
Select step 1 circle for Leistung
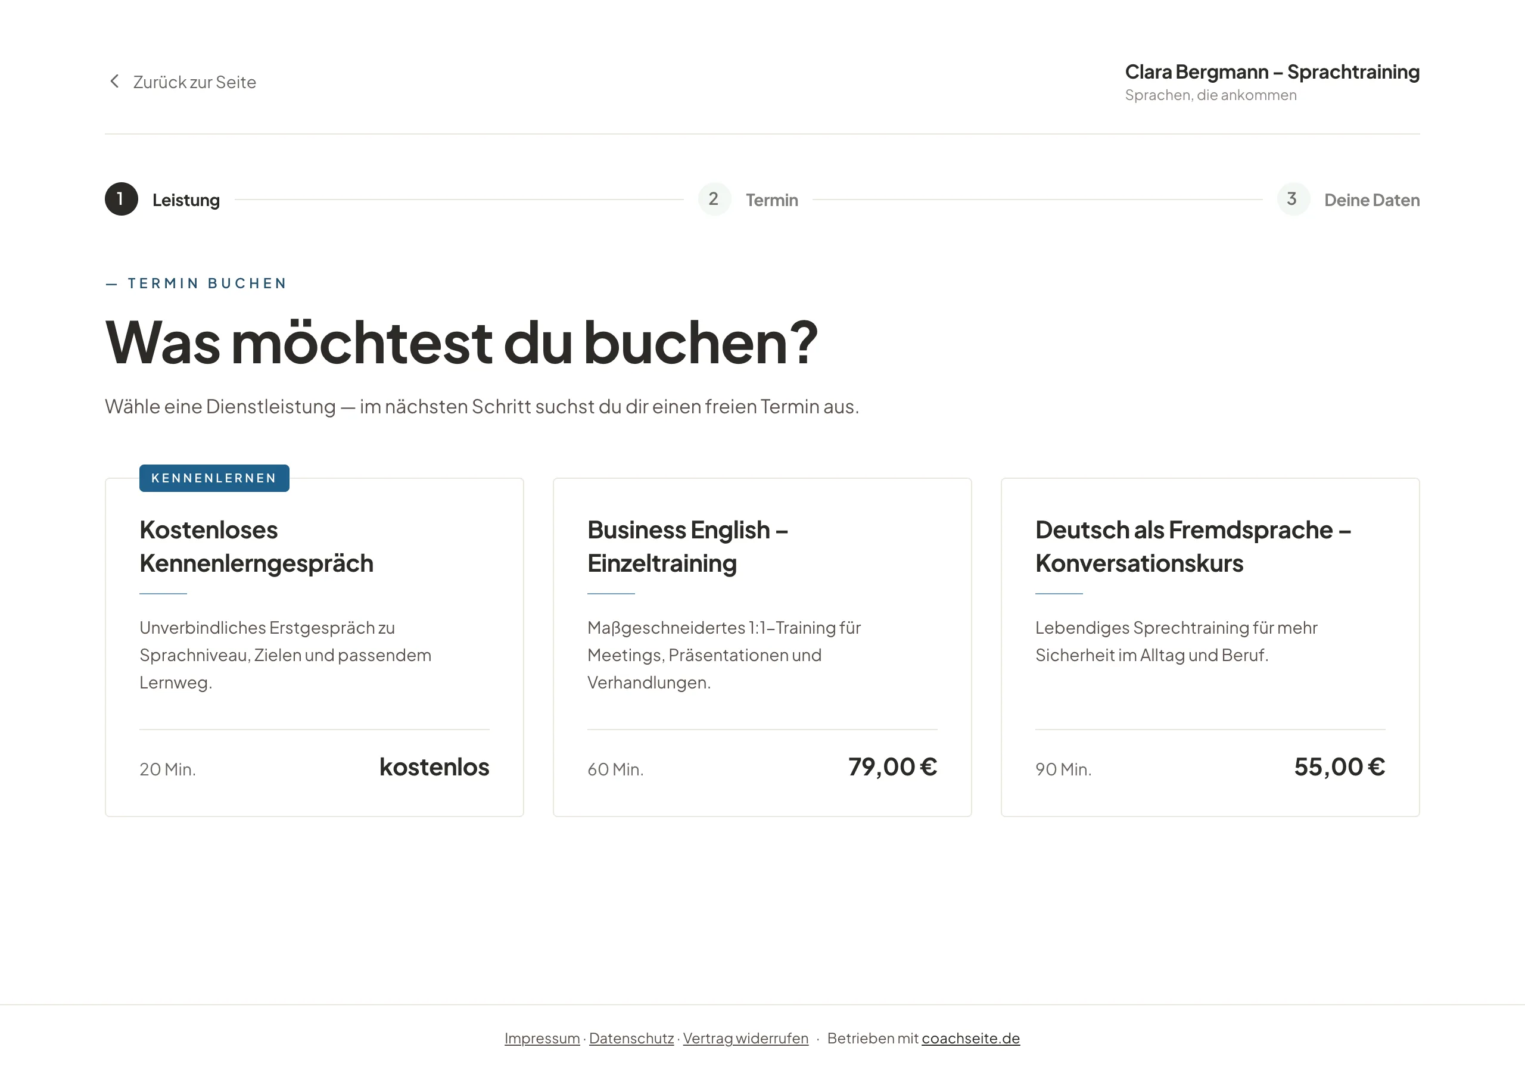click(x=122, y=198)
